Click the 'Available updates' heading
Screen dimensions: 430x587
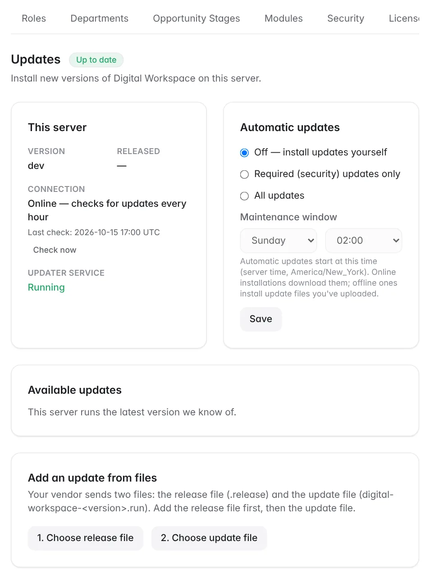tap(75, 390)
